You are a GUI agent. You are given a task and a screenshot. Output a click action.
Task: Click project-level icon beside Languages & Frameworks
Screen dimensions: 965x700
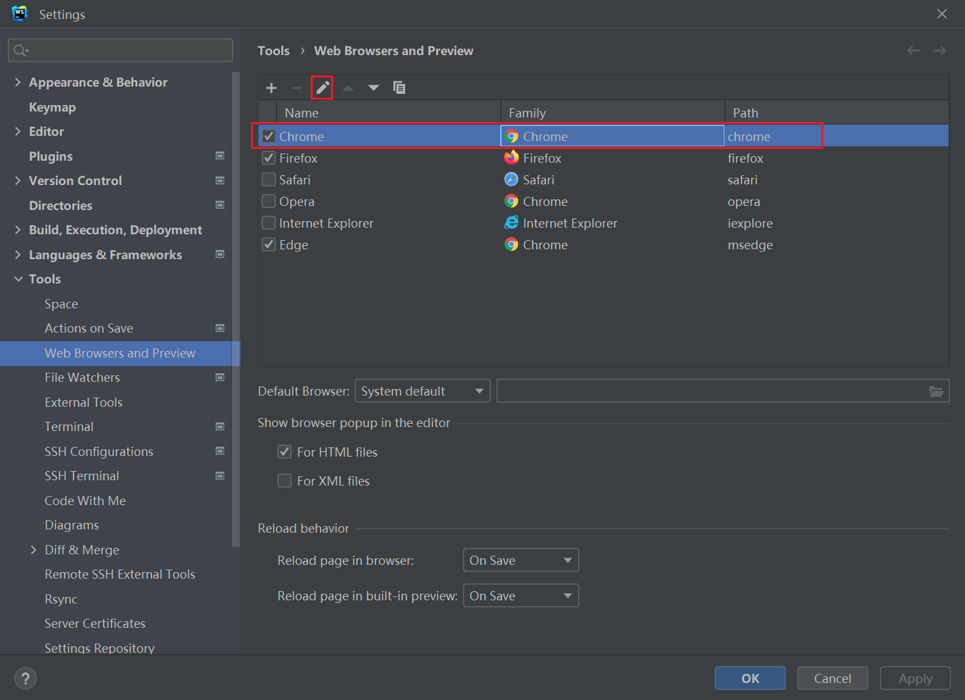pyautogui.click(x=220, y=255)
